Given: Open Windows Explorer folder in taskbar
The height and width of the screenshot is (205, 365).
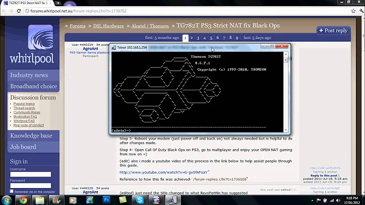Looking at the screenshot, I should (x=40, y=200).
